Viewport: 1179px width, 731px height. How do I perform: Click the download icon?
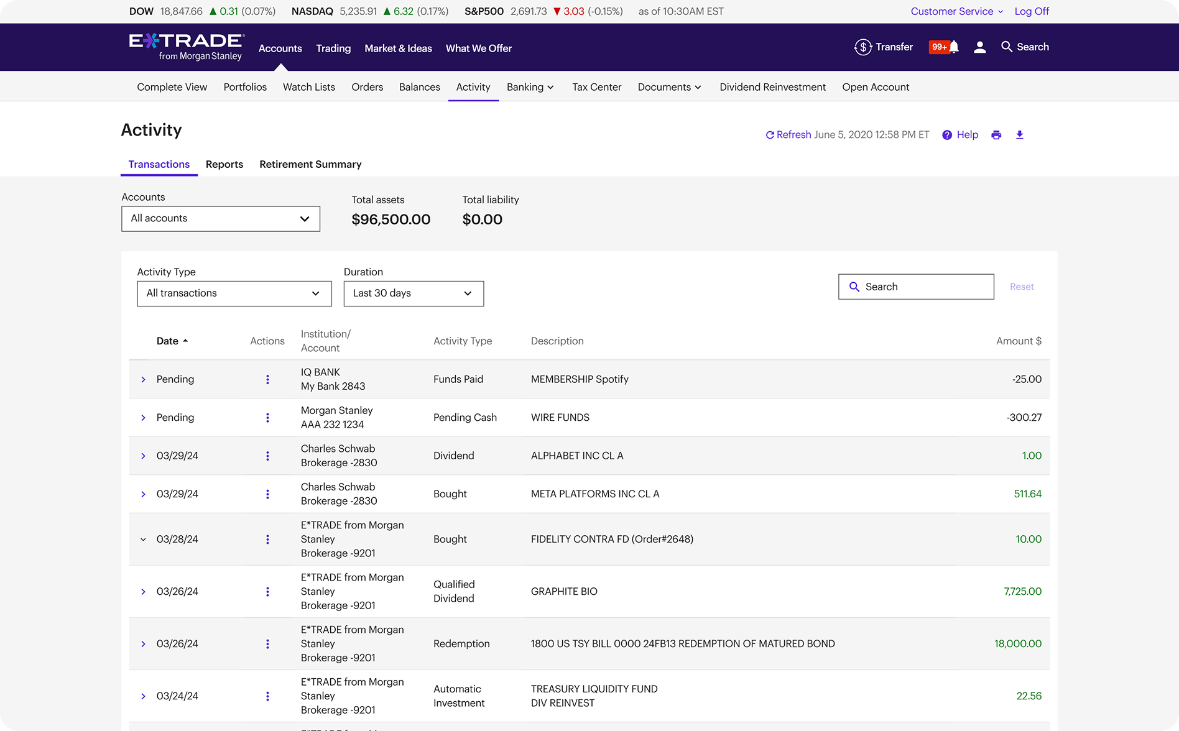[x=1020, y=135]
